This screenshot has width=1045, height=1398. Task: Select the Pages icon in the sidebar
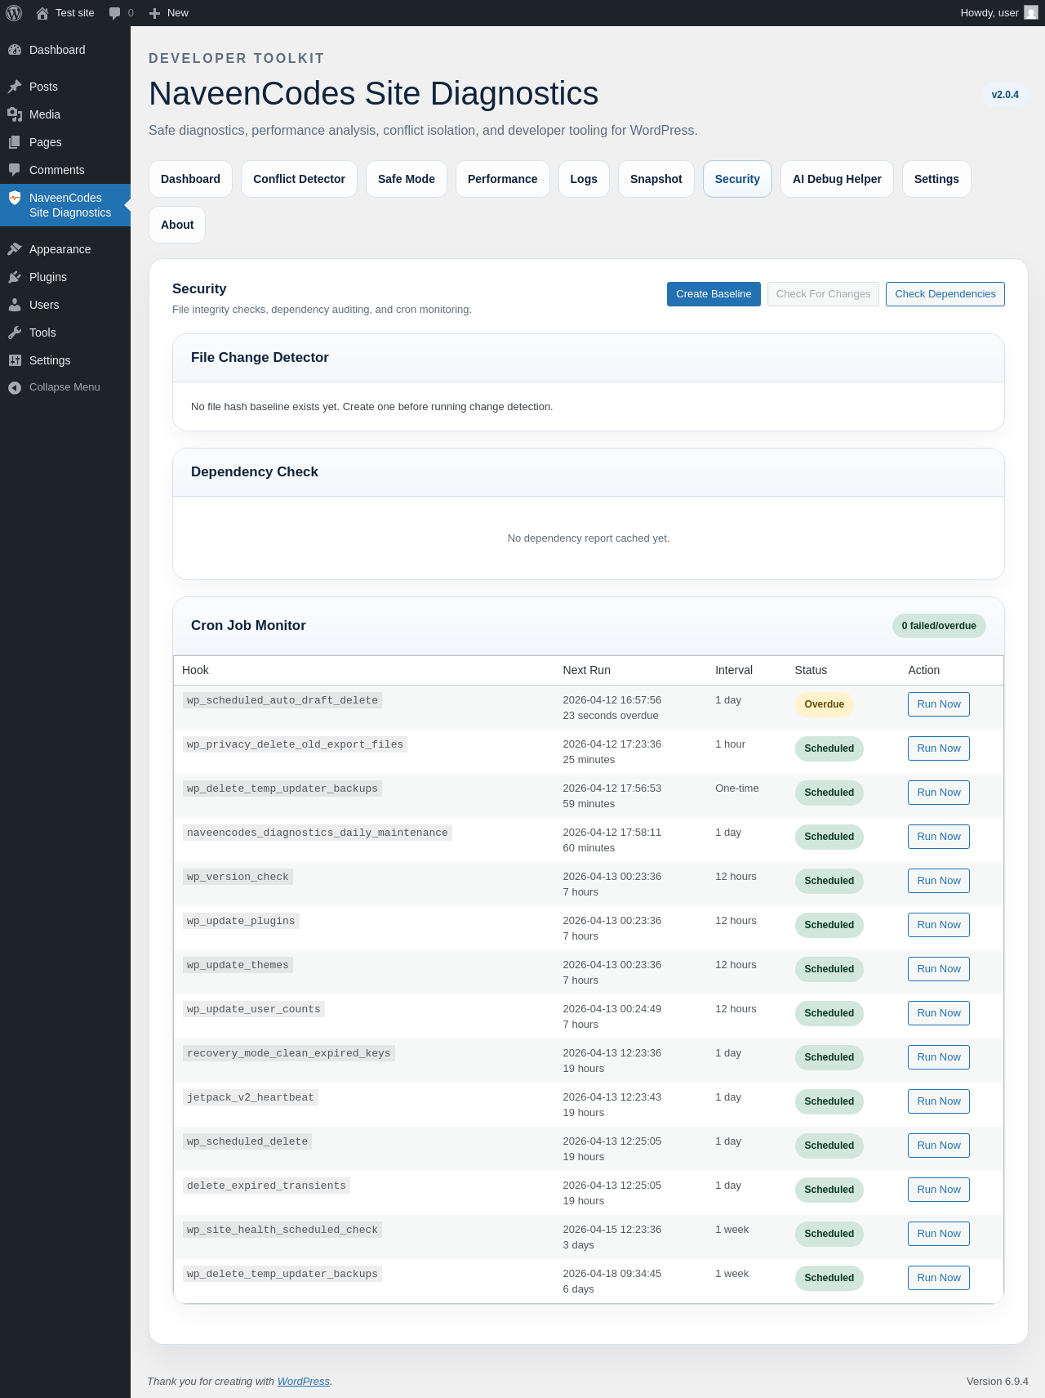15,142
